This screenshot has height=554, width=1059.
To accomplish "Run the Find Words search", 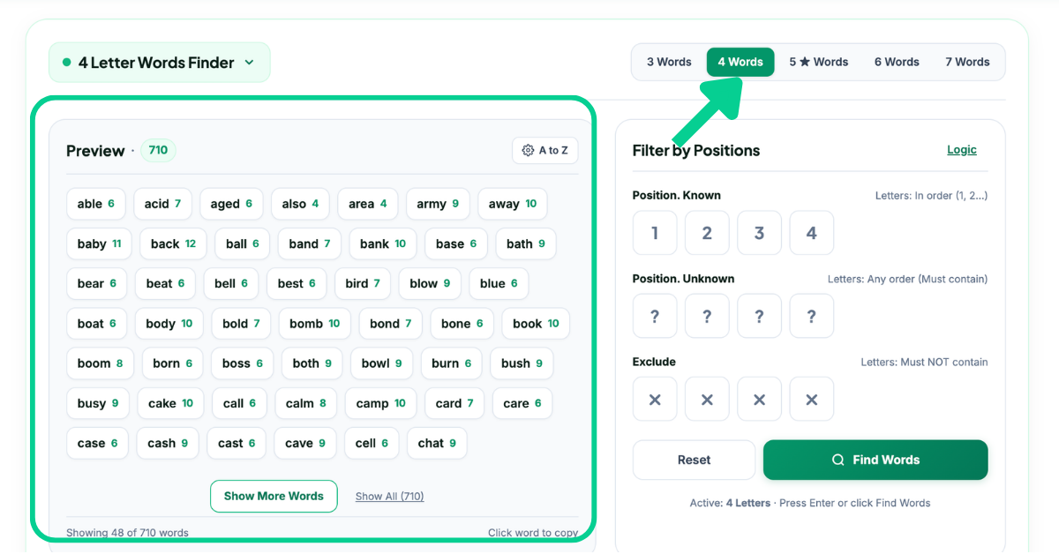I will click(x=875, y=460).
